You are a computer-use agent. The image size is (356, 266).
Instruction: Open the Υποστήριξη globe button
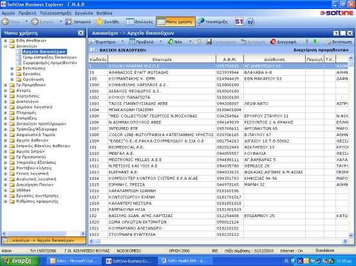coord(212,22)
